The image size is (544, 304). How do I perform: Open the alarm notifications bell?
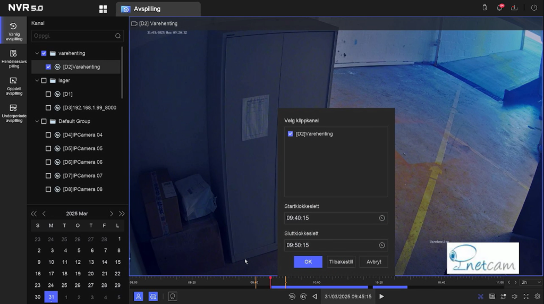pyautogui.click(x=499, y=8)
